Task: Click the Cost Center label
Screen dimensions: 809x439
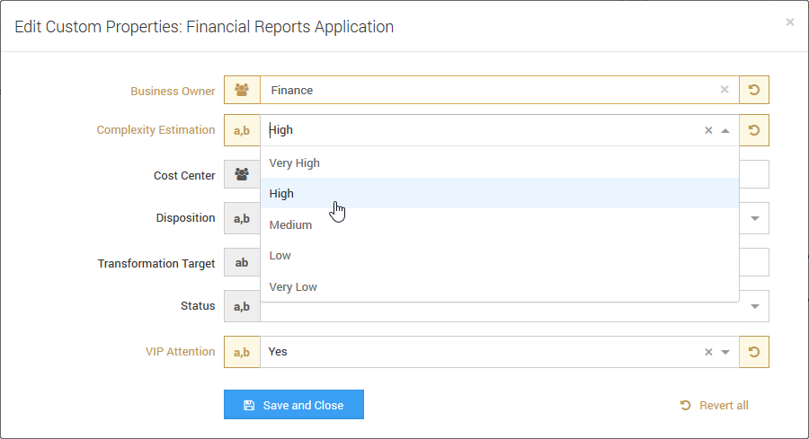Action: pyautogui.click(x=184, y=176)
